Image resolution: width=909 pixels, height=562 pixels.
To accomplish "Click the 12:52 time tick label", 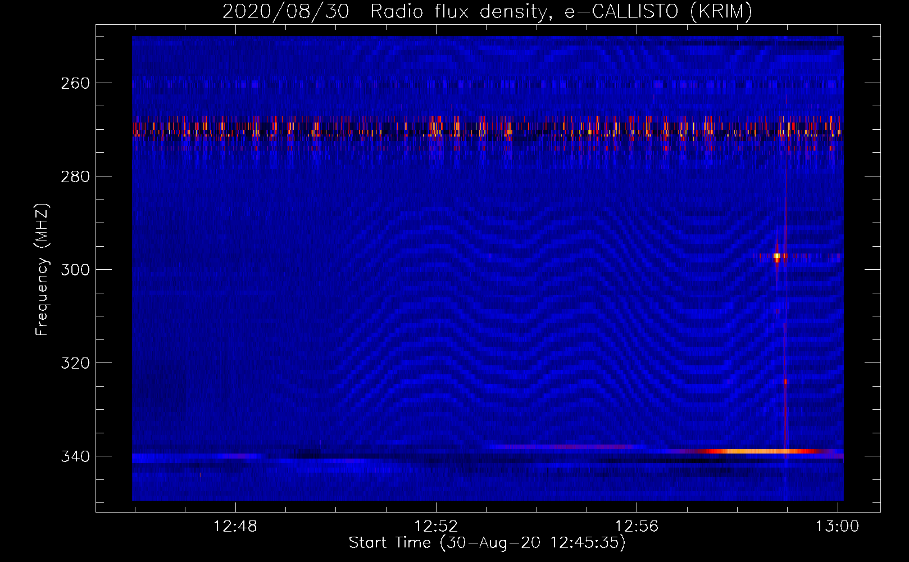I will (436, 527).
